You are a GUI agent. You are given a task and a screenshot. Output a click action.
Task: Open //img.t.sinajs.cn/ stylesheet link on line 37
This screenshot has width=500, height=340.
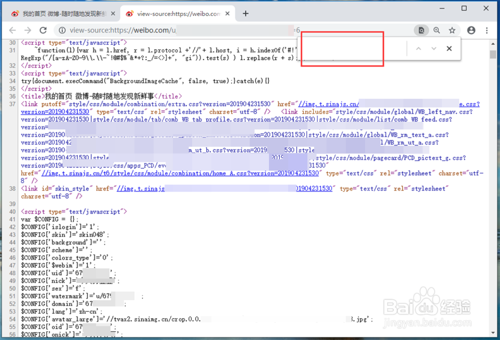[x=329, y=104]
